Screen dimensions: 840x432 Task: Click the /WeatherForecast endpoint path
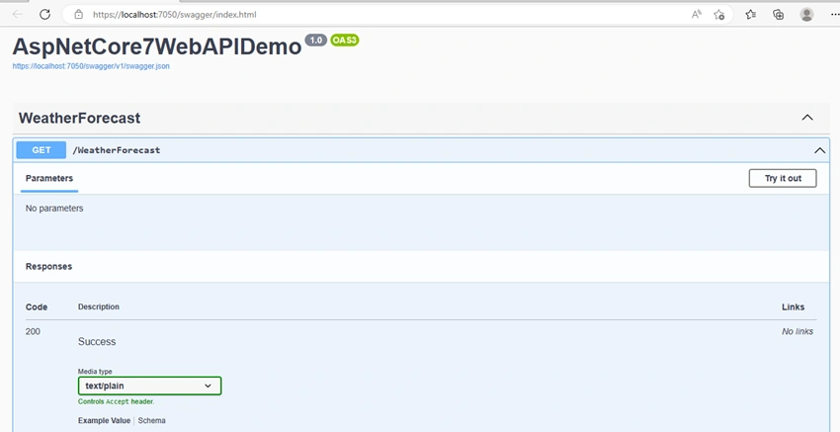(x=117, y=150)
